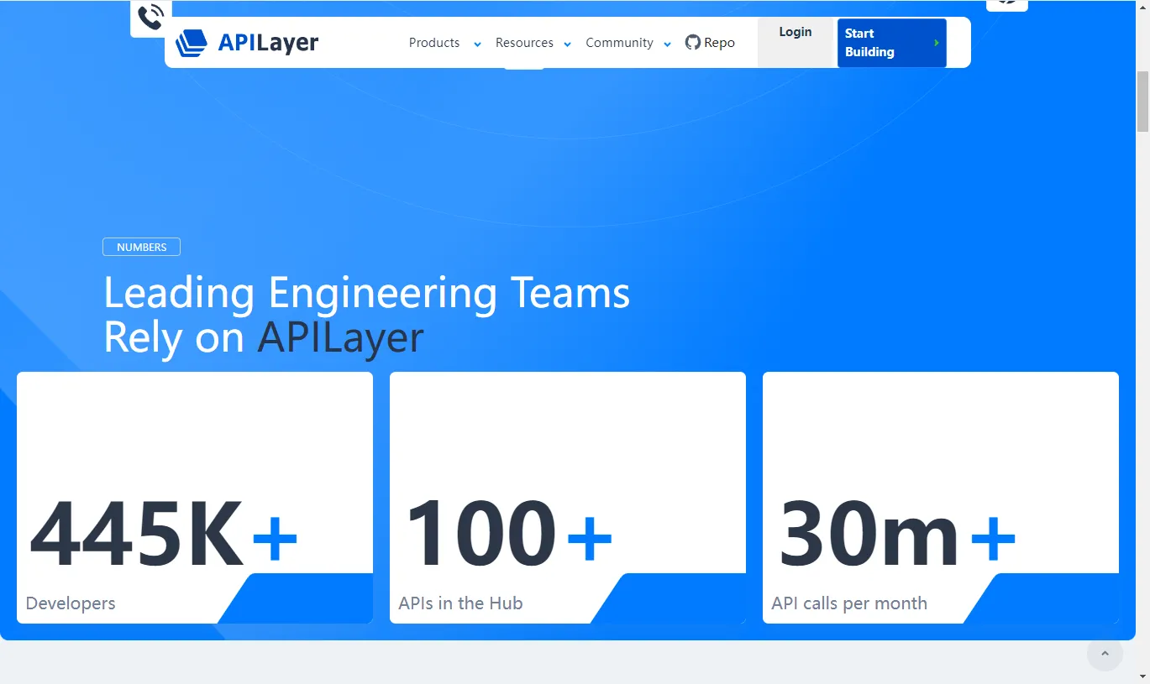Open the Products menu
Screen dimensions: 1150x684
click(434, 43)
